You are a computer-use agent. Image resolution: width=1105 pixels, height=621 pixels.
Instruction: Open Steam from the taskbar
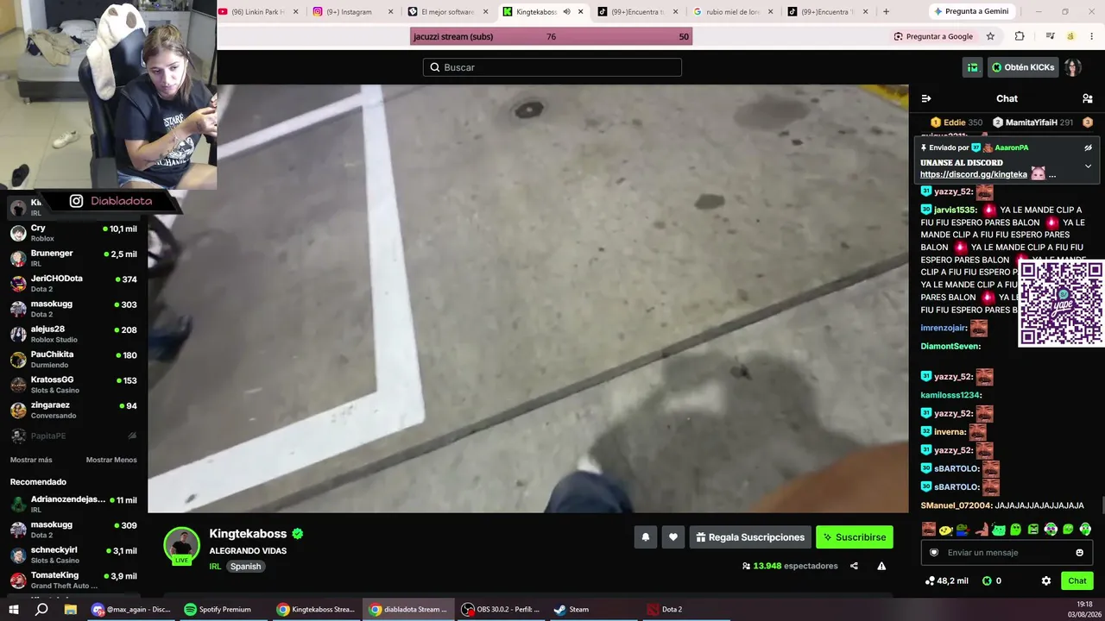[593, 609]
